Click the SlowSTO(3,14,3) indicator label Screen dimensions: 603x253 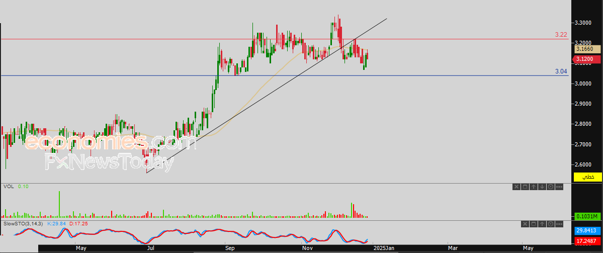(x=24, y=223)
